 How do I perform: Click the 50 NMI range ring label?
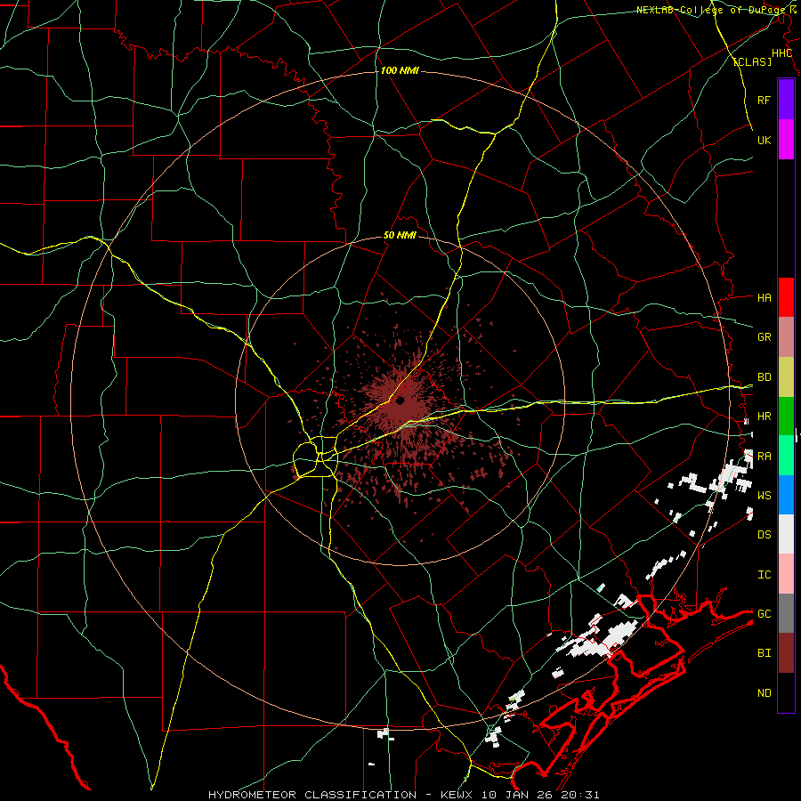(x=400, y=235)
